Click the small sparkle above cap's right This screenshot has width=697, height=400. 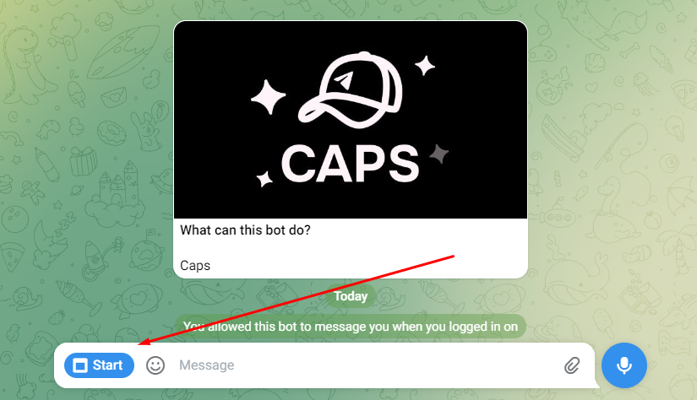(x=424, y=66)
